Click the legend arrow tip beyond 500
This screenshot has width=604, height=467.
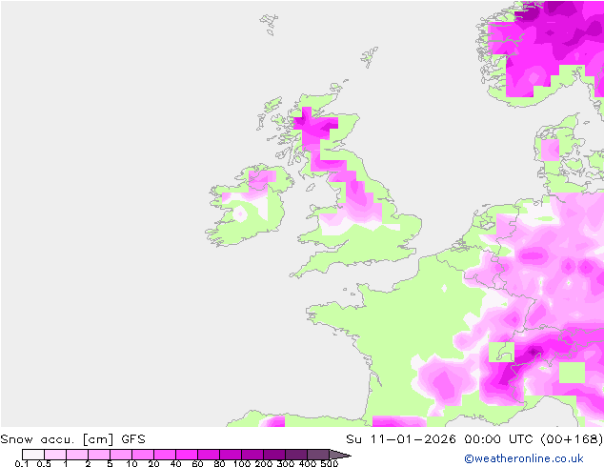[340, 455]
